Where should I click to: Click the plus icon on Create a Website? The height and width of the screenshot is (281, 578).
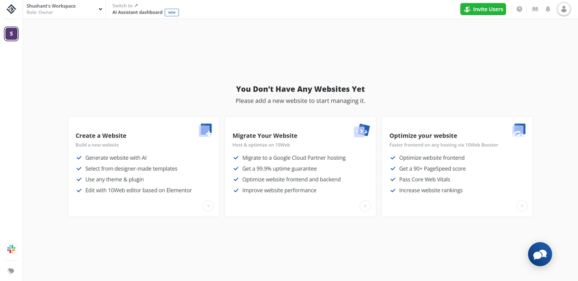pyautogui.click(x=208, y=206)
